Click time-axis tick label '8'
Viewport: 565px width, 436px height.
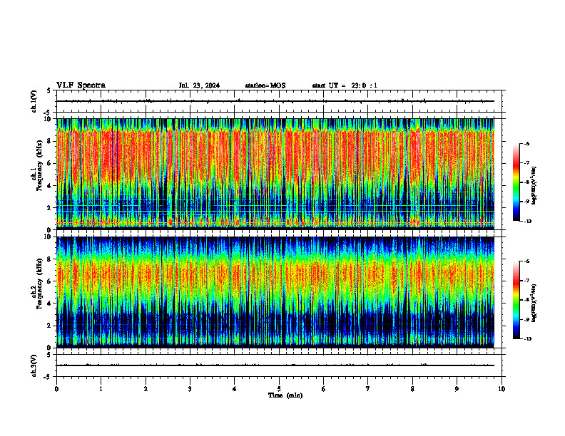click(412, 389)
